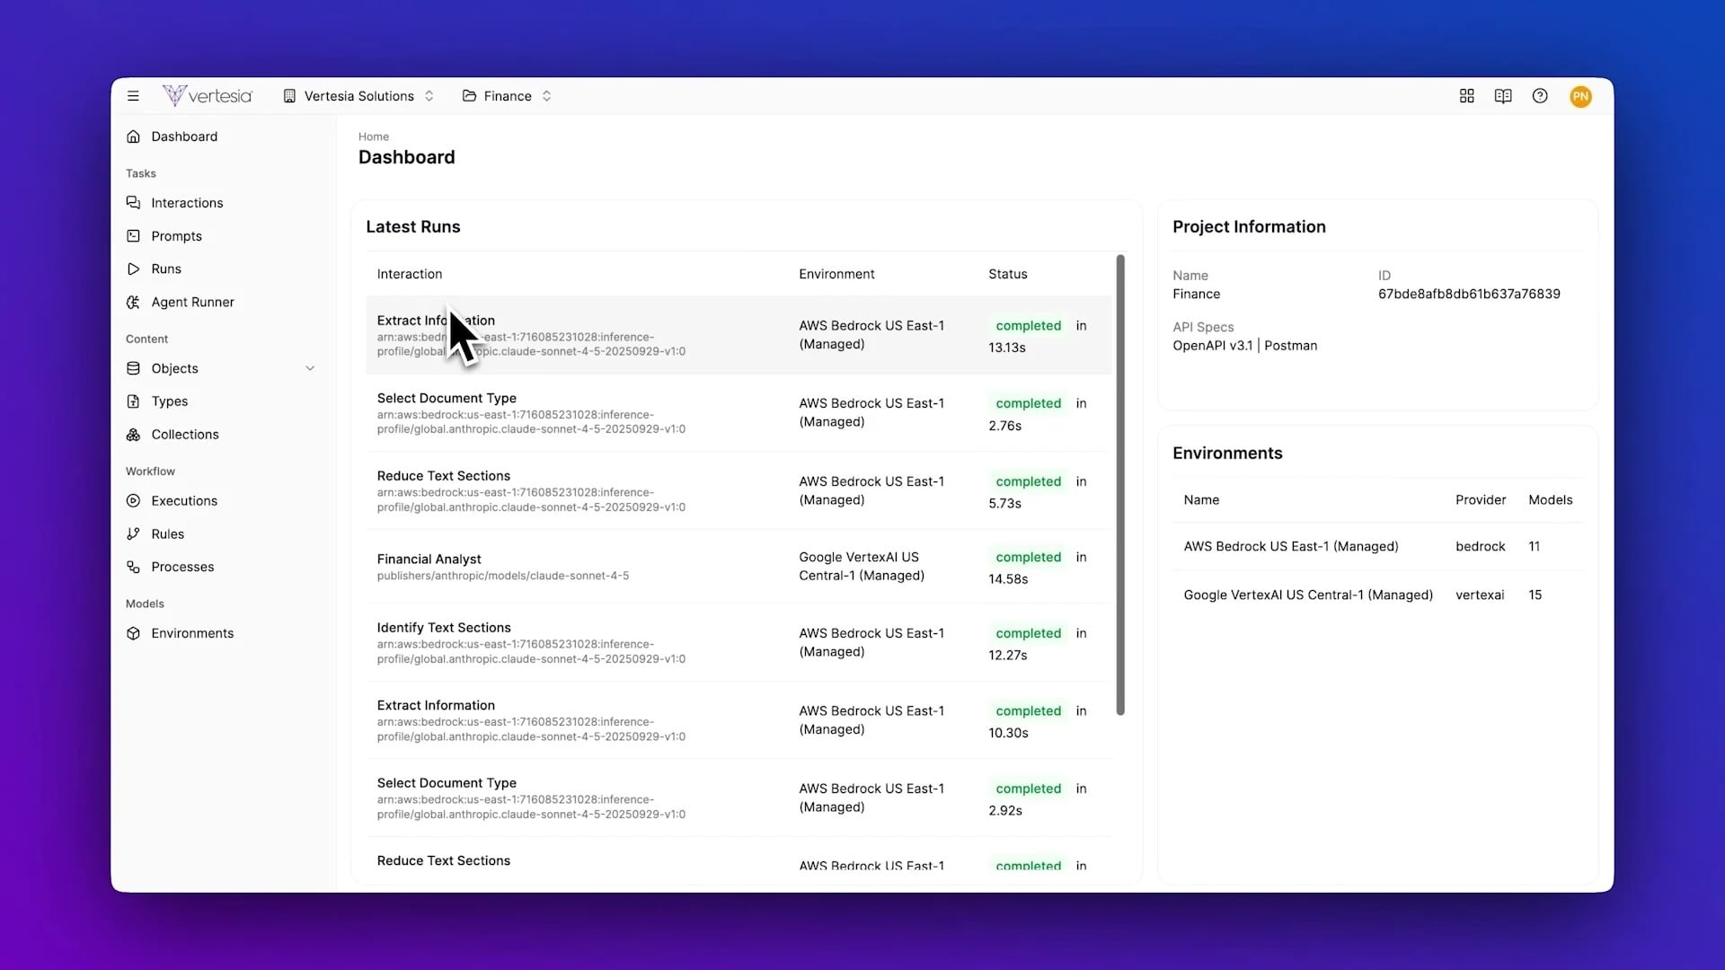Click the Prompts icon in sidebar
This screenshot has width=1725, height=970.
click(133, 236)
